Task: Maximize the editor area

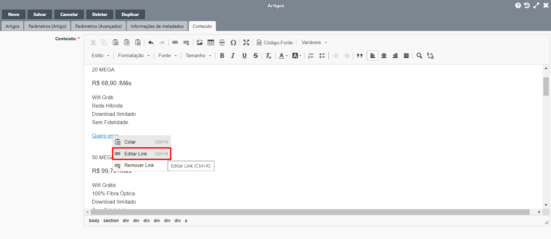Action: 246,42
